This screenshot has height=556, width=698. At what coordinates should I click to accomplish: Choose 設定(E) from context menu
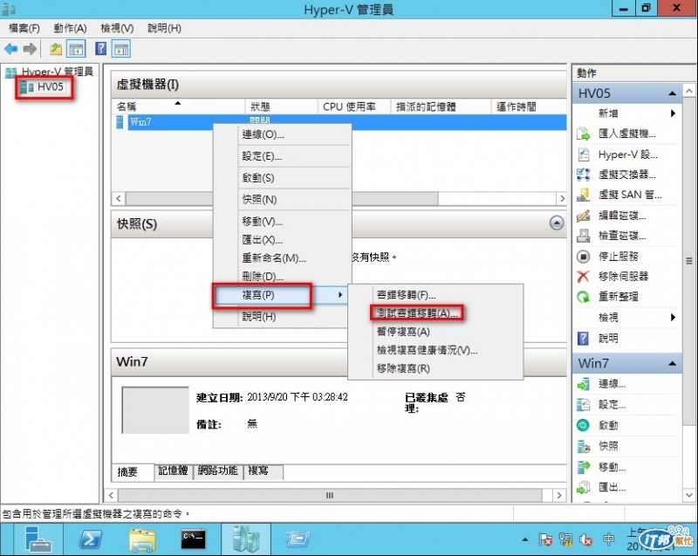coord(281,156)
